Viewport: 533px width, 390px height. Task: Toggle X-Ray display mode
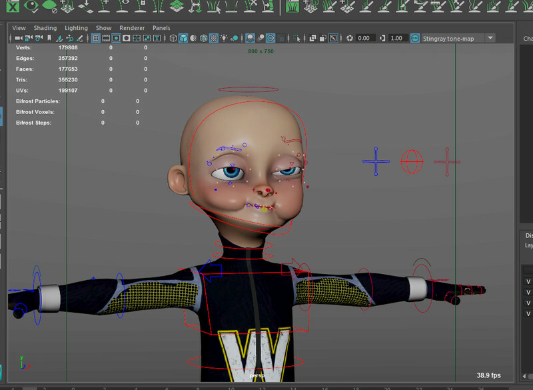(314, 38)
